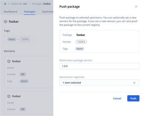Click the latest tag pill under Tags section
The width and height of the screenshot is (145, 116).
tap(12, 39)
